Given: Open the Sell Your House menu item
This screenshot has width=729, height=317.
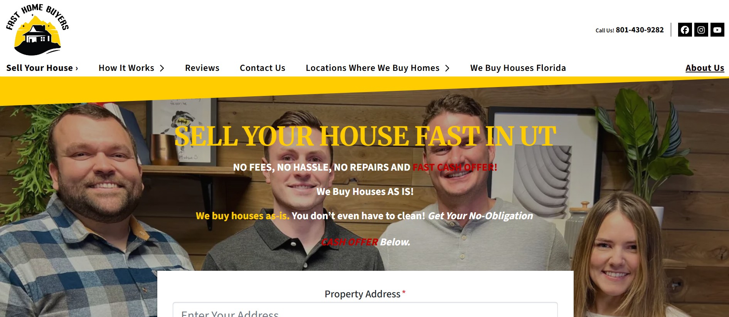Looking at the screenshot, I should (x=40, y=68).
